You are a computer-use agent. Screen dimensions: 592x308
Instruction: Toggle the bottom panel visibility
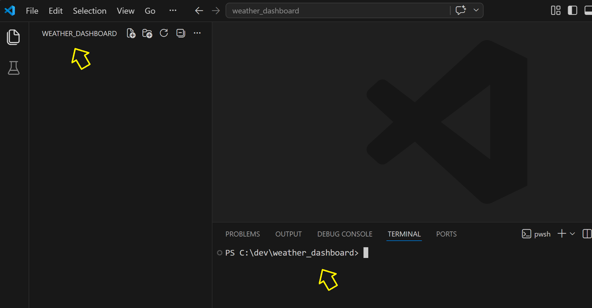coord(588,10)
